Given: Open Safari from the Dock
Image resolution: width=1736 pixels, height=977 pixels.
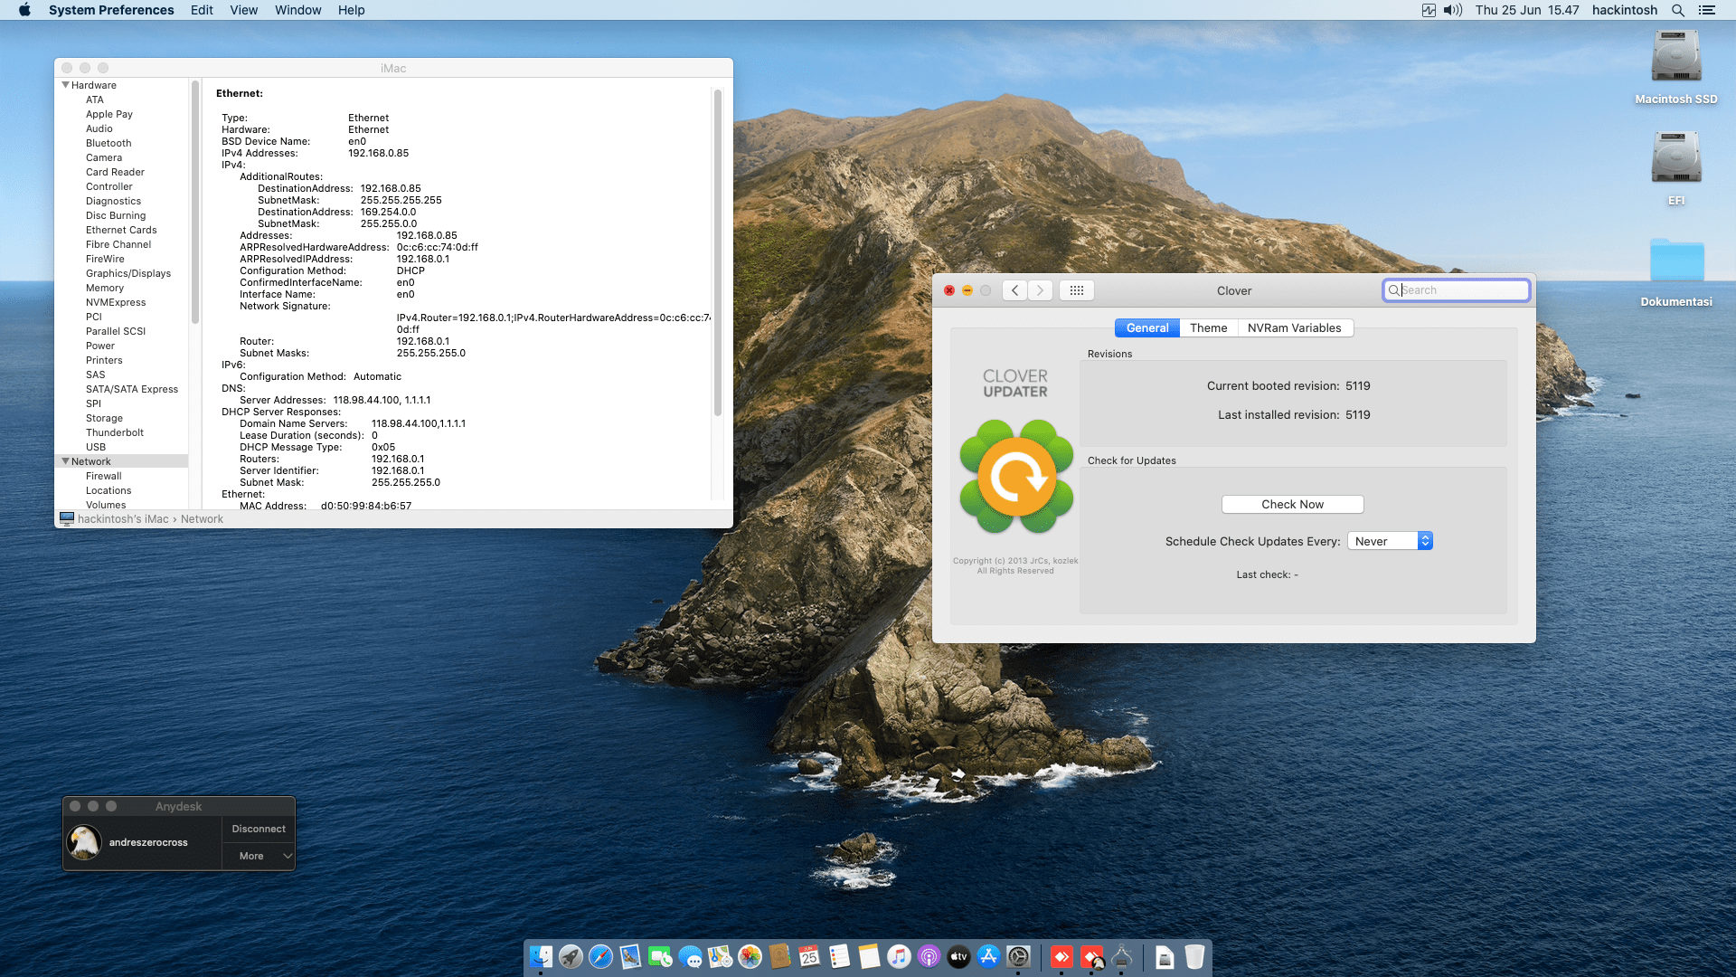Looking at the screenshot, I should tap(600, 956).
